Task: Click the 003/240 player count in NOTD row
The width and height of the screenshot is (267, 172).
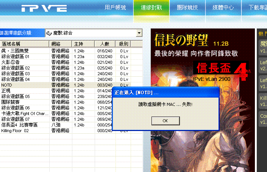Action: (x=105, y=85)
